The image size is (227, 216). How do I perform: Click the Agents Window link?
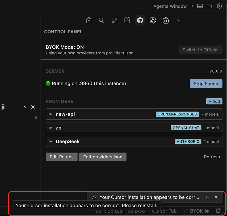[x=173, y=6]
